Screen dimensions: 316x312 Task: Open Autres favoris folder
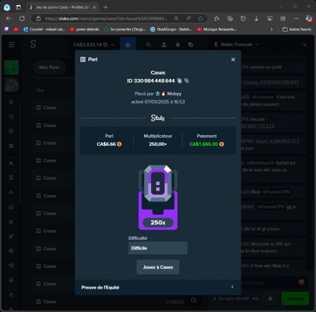click(x=297, y=29)
